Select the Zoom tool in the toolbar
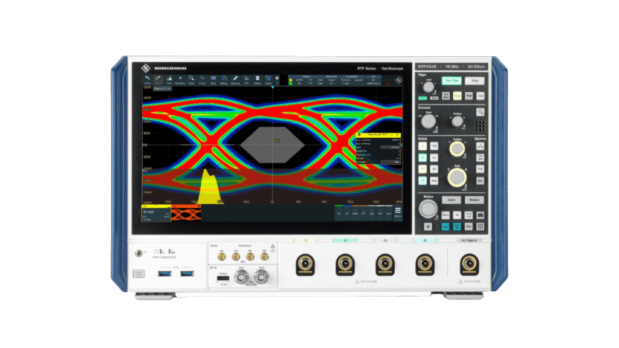This screenshot has height=348, width=619. pyautogui.click(x=191, y=80)
